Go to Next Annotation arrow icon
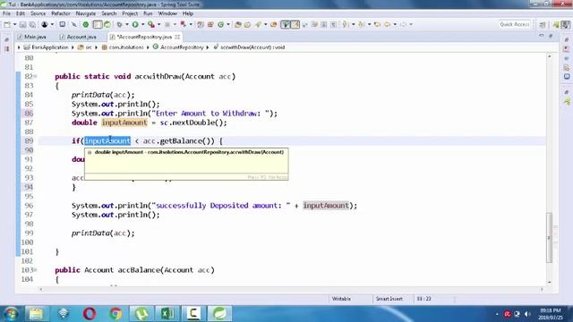 (x=346, y=24)
